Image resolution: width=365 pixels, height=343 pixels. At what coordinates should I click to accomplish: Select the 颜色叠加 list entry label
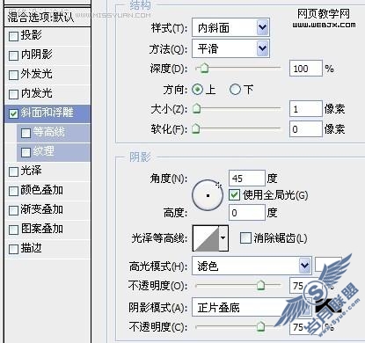pyautogui.click(x=42, y=190)
